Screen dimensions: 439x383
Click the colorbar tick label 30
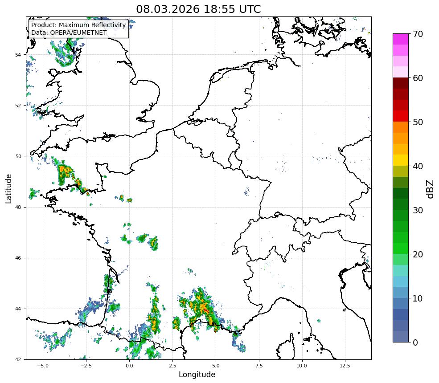pos(418,210)
